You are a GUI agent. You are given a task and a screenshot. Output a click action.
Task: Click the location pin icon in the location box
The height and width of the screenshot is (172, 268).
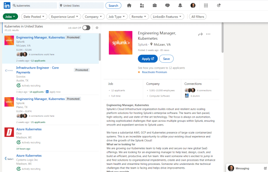tap(61, 5)
